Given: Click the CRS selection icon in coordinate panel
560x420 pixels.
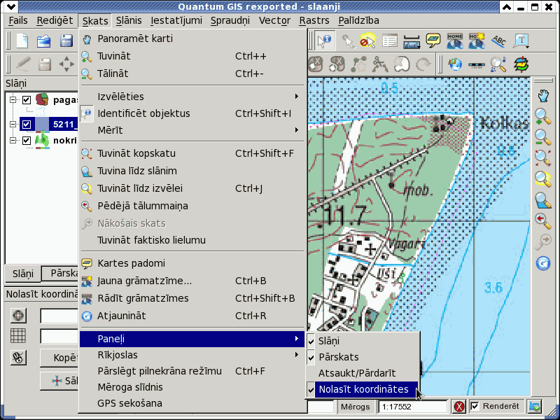Looking at the screenshot, I should [18, 316].
